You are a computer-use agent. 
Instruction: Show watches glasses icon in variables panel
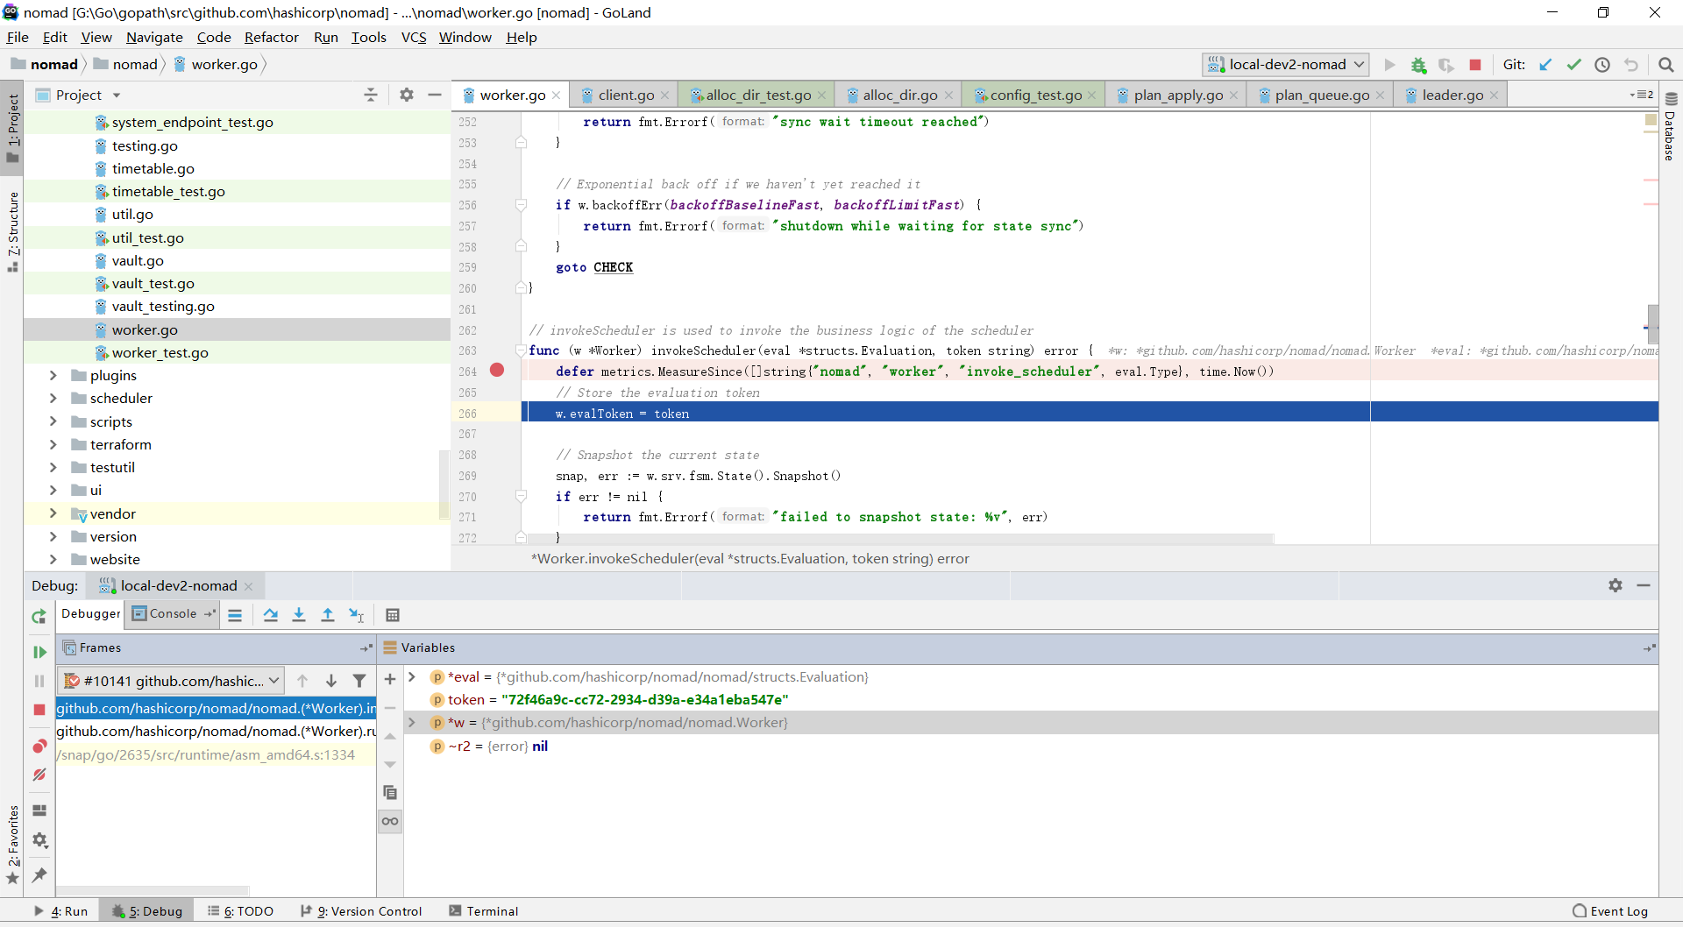[390, 821]
